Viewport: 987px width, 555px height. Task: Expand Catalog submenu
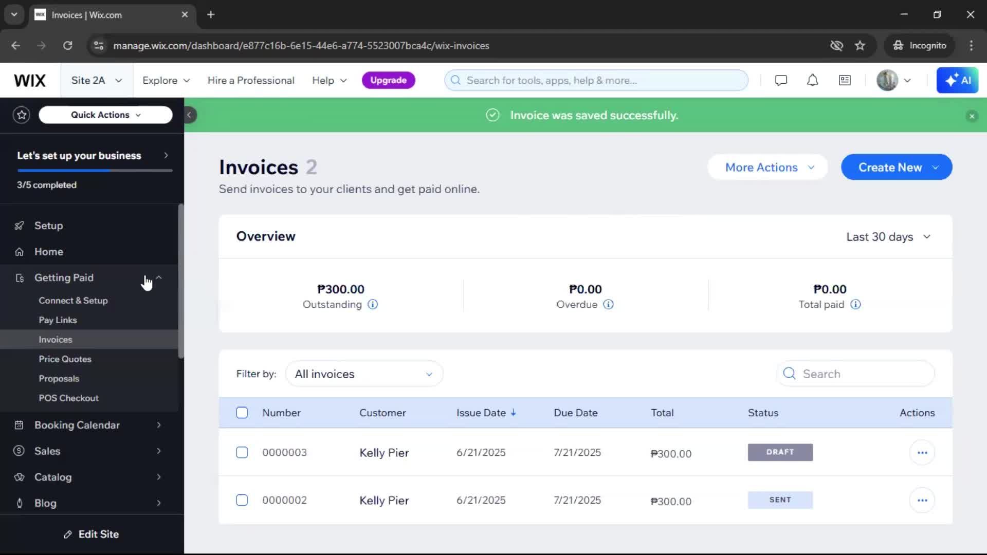[x=159, y=477]
